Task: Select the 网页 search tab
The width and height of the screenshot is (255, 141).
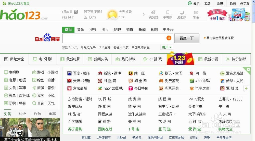Action: pyautogui.click(x=68, y=30)
